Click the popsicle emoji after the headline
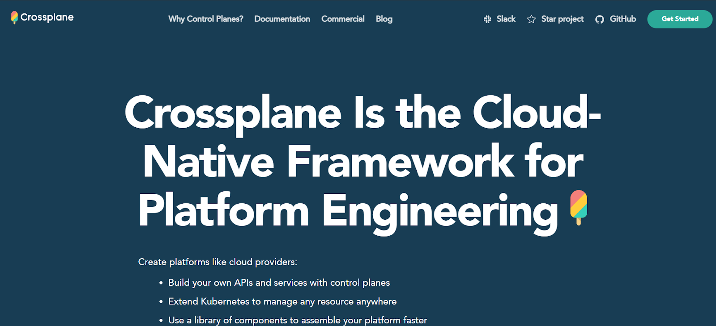Screen dimensions: 716x326 point(579,208)
